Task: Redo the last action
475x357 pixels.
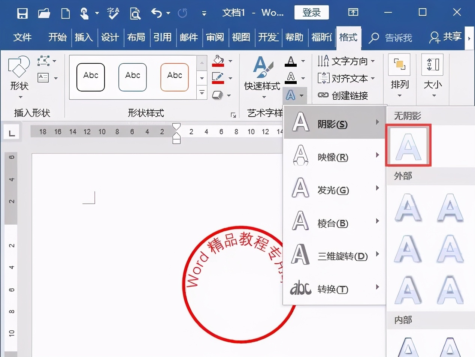Action: coord(182,13)
